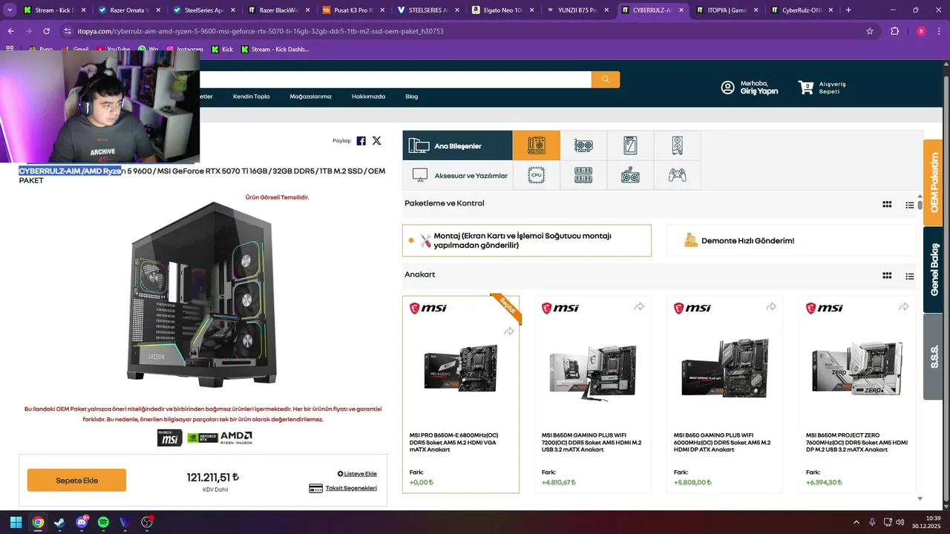Open Kick bookmark in bookmarks bar
This screenshot has width=950, height=534.
point(222,49)
